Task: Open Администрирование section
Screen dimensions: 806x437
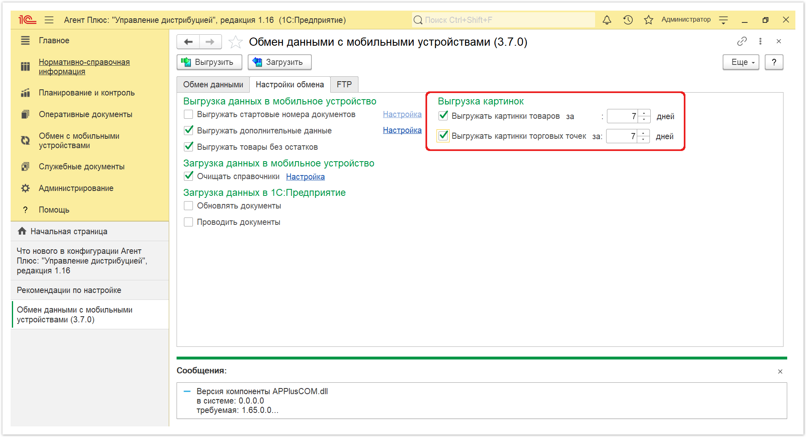Action: click(x=76, y=188)
